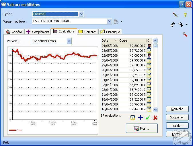
Task: Click the B icon below the evaluations list
Action: [x=132, y=118]
